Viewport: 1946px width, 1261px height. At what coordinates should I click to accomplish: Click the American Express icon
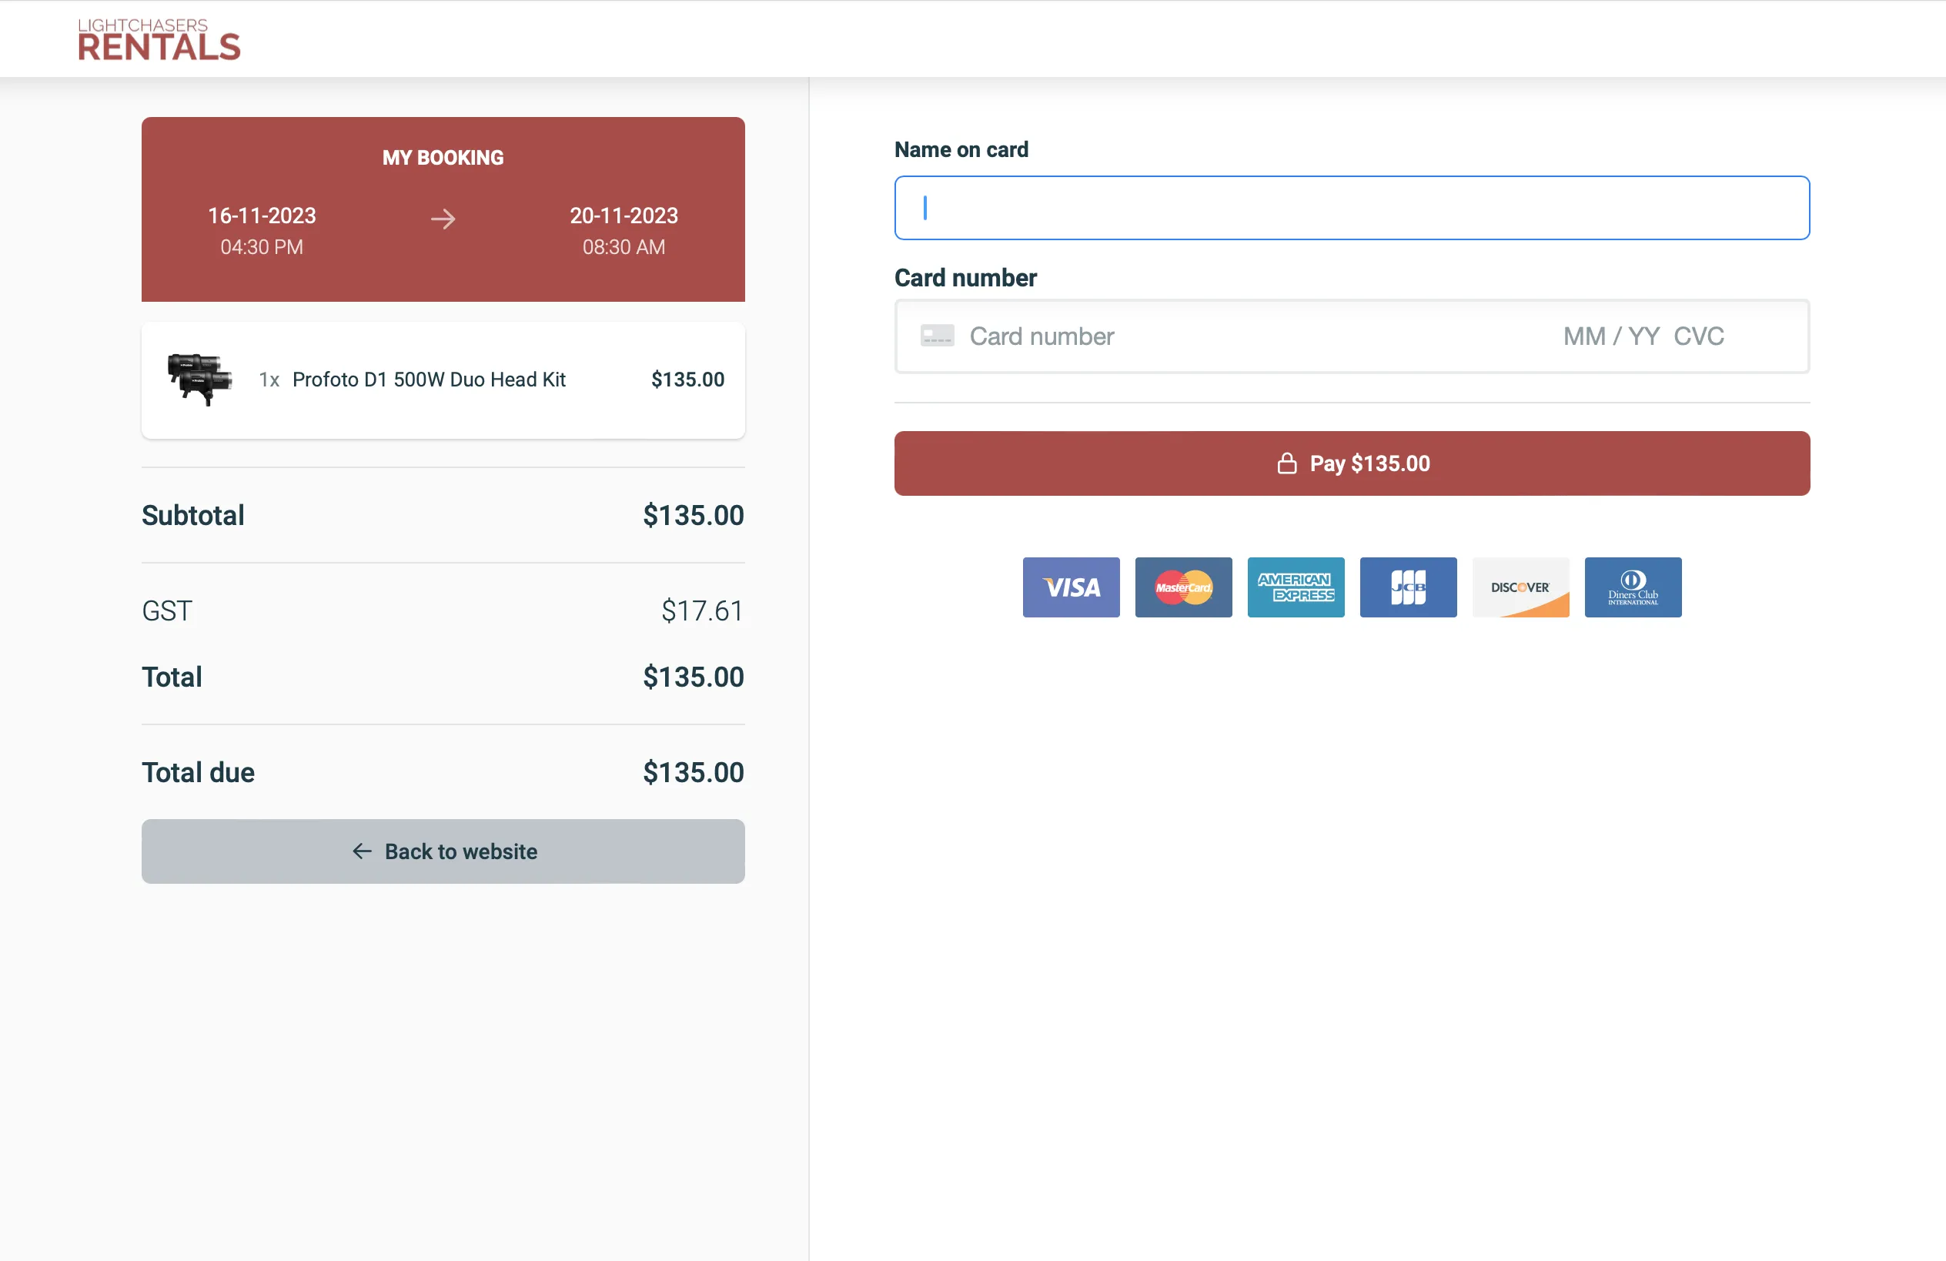coord(1296,587)
